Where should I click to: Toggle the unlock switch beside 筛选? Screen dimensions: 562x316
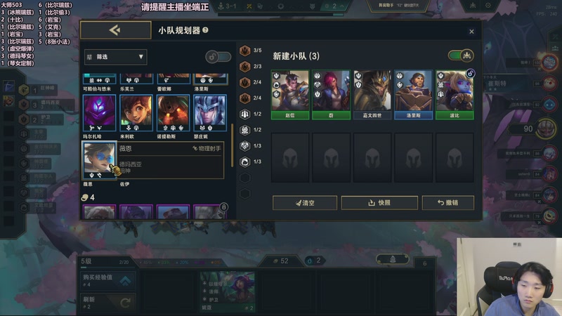click(218, 57)
